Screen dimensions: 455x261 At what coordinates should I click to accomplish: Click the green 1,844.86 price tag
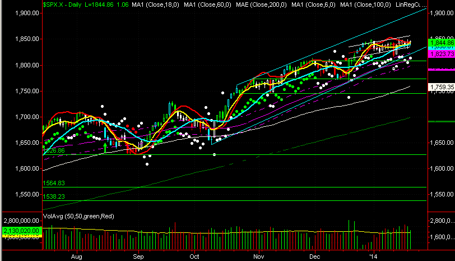click(442, 43)
